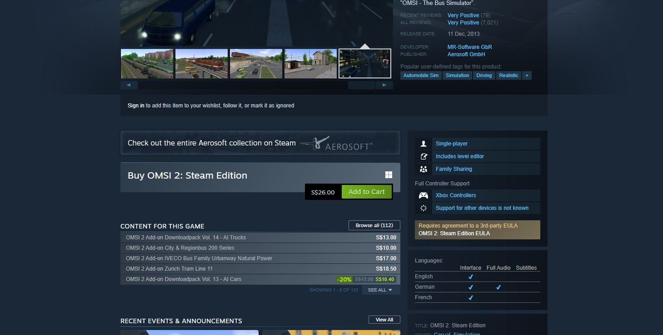The image size is (663, 335).
Task: Open the Sign in link
Action: pos(136,106)
